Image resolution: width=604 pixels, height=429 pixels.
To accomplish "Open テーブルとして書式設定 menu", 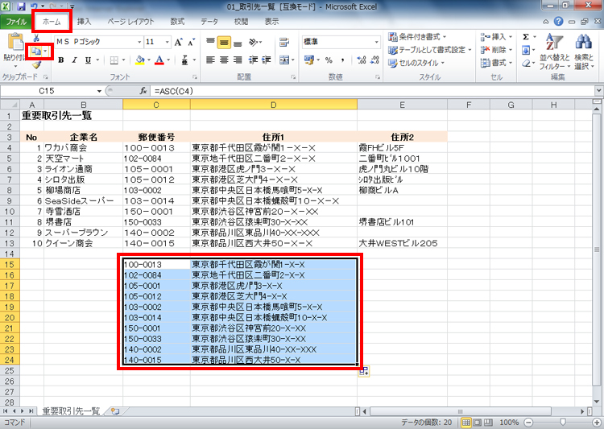I will pyautogui.click(x=430, y=50).
